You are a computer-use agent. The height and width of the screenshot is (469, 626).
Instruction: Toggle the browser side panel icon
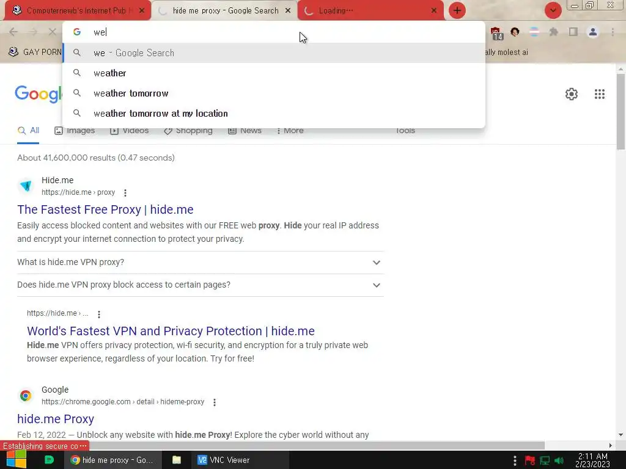pos(573,32)
